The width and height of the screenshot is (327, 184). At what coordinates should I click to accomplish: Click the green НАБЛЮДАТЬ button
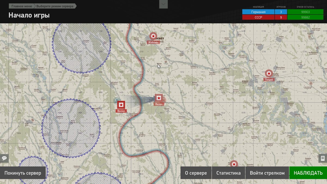tap(308, 173)
